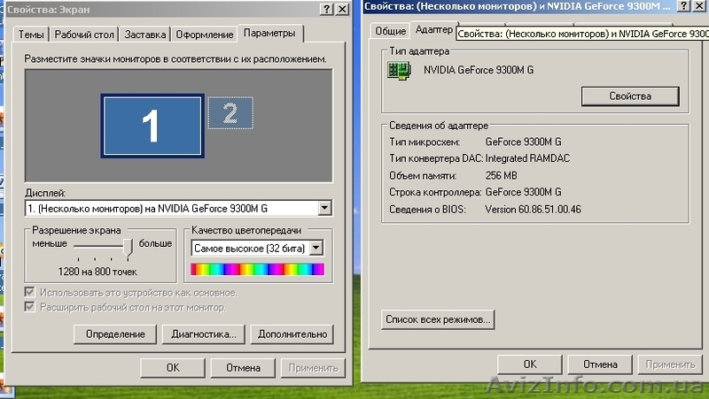Screen dimensions: 709x399
Task: Click the 'больше' slider label
Action: (156, 243)
